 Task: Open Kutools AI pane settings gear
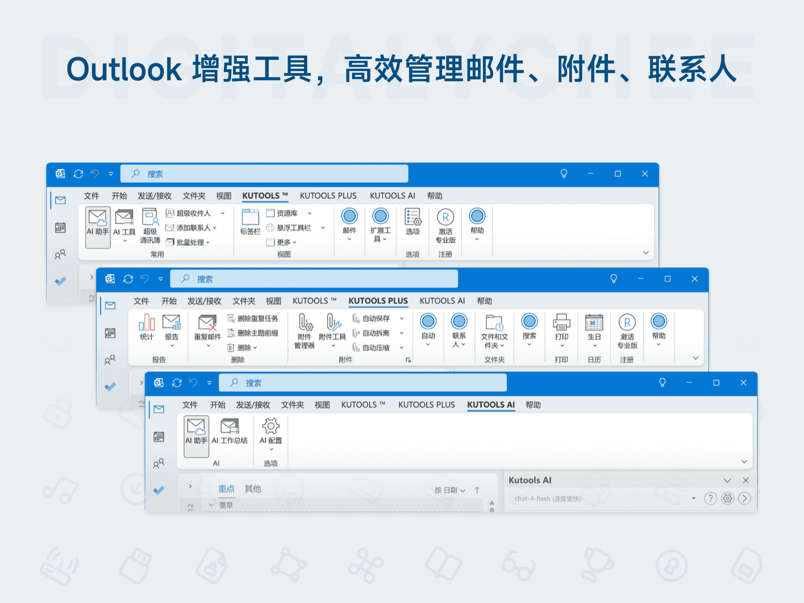(728, 499)
